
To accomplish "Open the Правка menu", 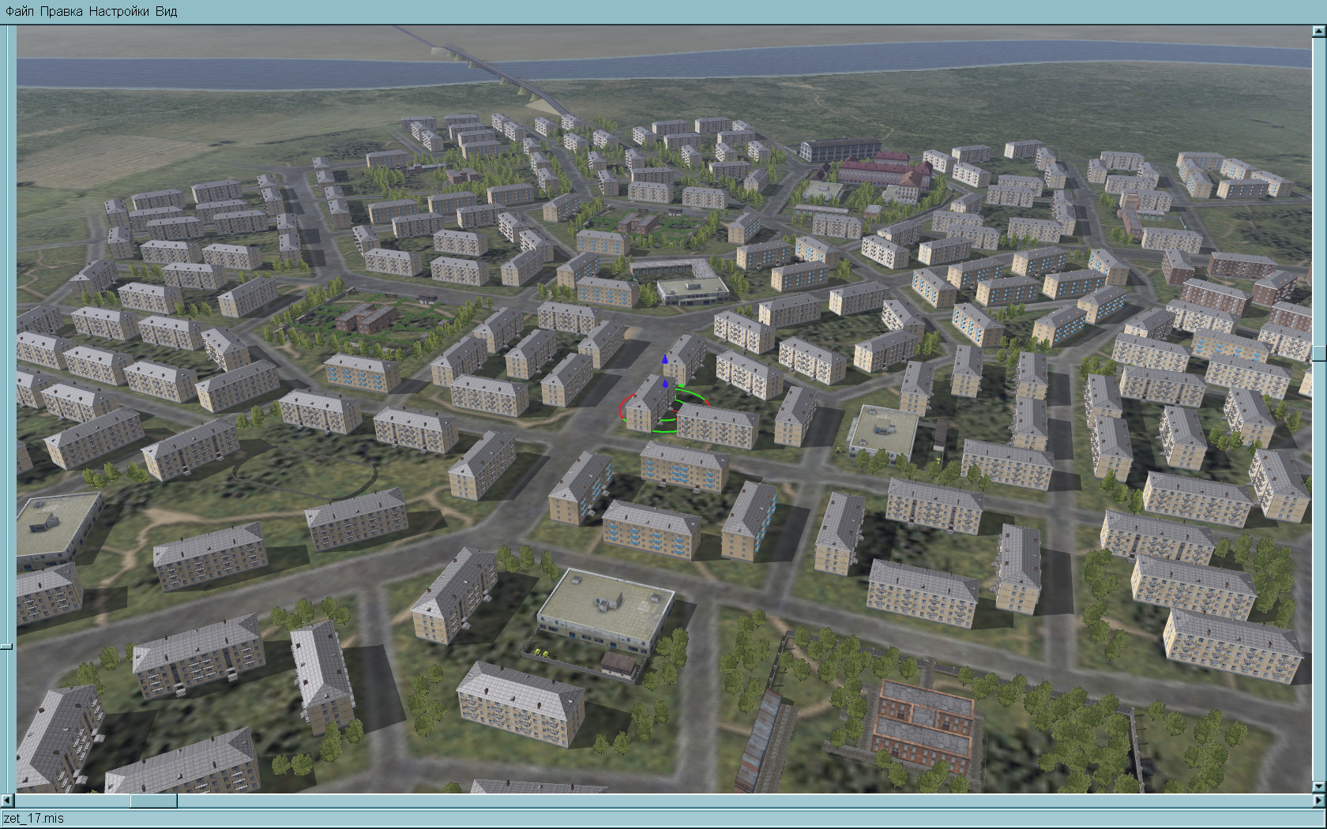I will pos(61,12).
